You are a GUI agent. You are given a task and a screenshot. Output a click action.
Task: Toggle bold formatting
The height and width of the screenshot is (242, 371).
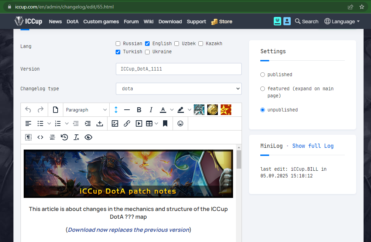point(139,110)
